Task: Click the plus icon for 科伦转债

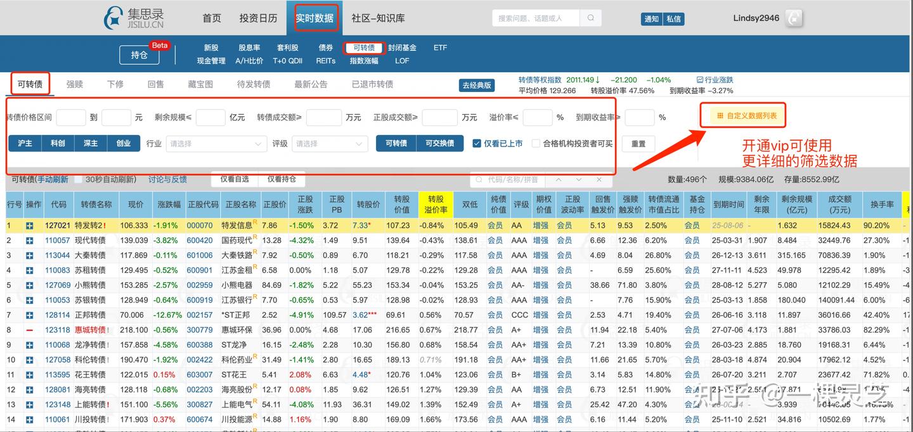Action: [30, 360]
